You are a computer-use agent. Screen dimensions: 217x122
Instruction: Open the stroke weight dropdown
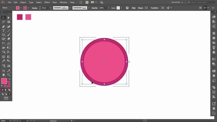(51, 8)
